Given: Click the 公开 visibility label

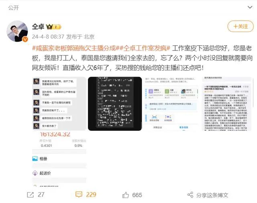Looking at the screenshot, I should pyautogui.click(x=14, y=8).
